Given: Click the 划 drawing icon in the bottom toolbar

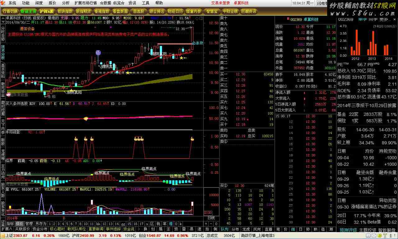Looking at the screenshot, I should point(153,229).
